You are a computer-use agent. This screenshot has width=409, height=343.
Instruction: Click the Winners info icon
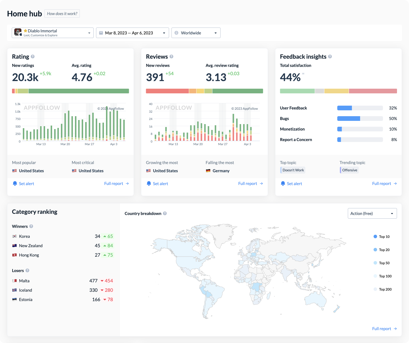(31, 226)
